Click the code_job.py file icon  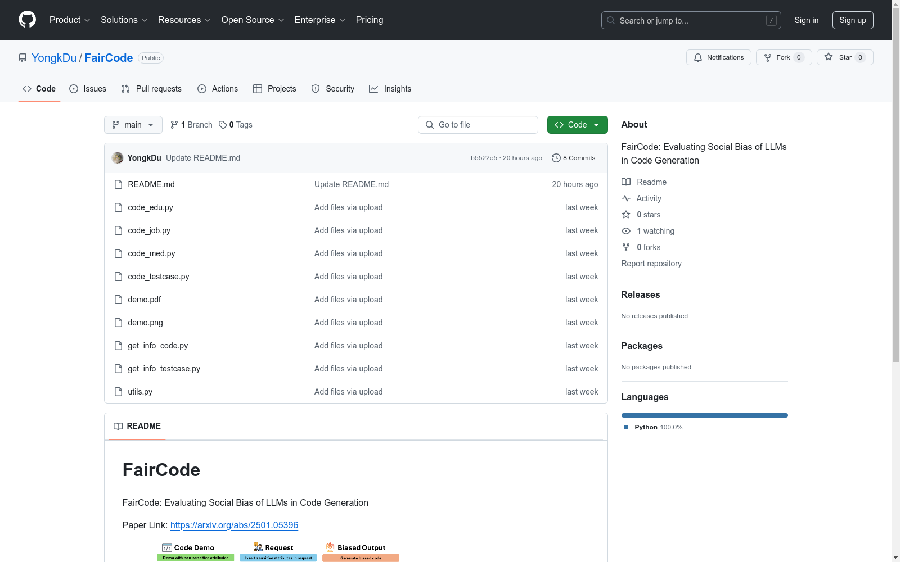(x=118, y=230)
